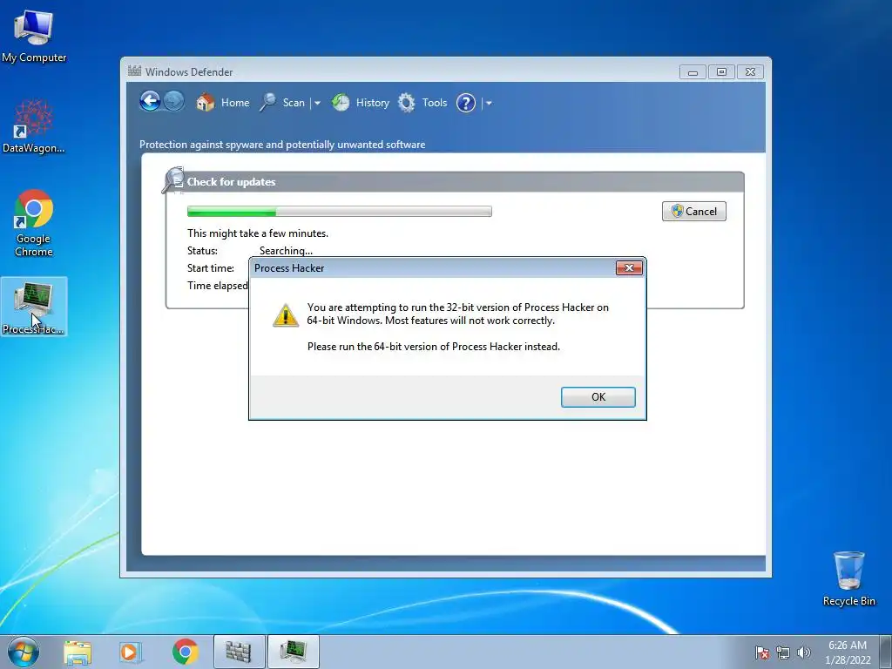The height and width of the screenshot is (669, 892).
Task: Maximize the Windows Defender window
Action: [721, 72]
